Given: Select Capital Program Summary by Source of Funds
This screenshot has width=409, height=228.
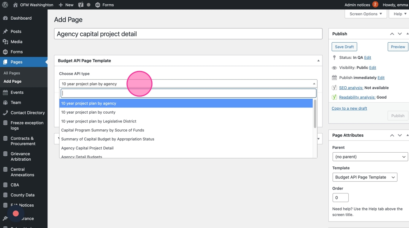Looking at the screenshot, I should pyautogui.click(x=103, y=130).
